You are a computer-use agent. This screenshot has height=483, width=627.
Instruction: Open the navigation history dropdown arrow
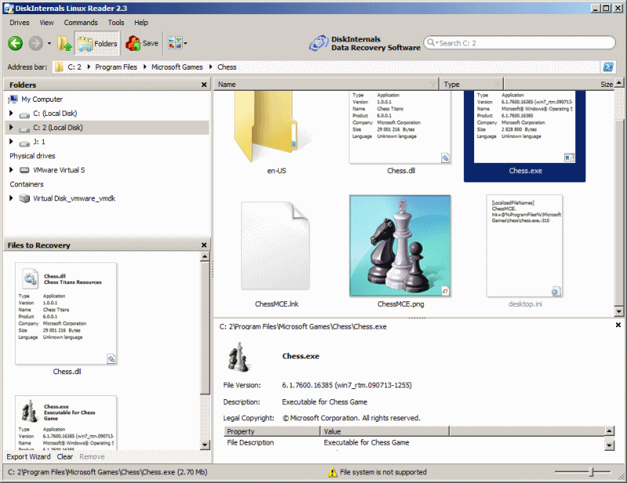(x=49, y=43)
